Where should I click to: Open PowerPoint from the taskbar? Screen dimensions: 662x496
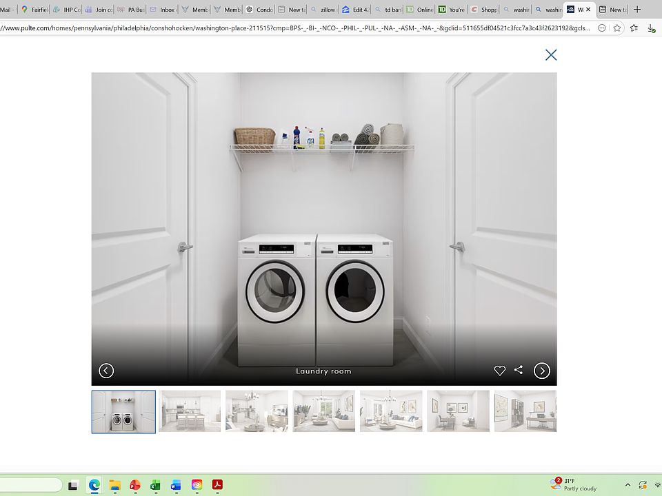click(135, 485)
